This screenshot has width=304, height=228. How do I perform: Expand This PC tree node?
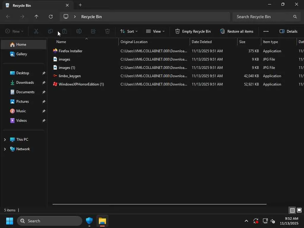5,140
